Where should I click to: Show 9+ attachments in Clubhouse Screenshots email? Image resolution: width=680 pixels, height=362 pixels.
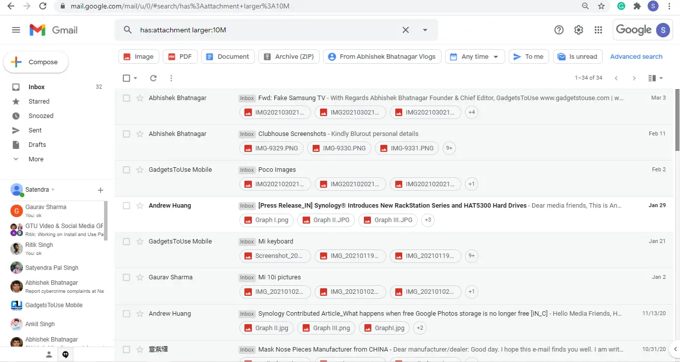pyautogui.click(x=449, y=148)
